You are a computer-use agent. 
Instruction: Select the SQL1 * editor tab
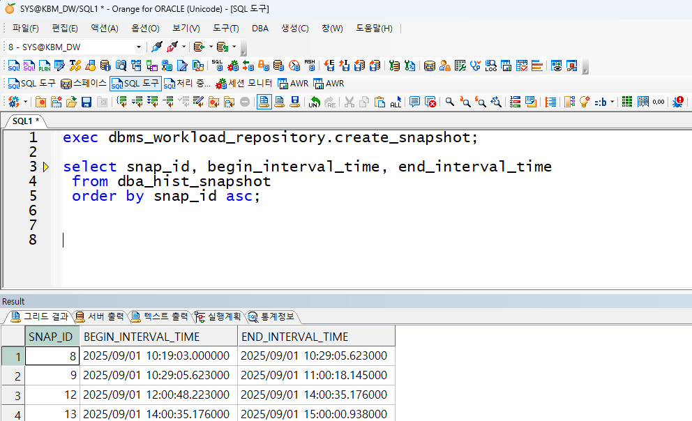click(26, 121)
